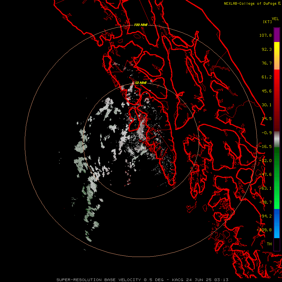Pick the blue colorbar segment
Viewport: 282px width, 282px height.
[x=277, y=223]
